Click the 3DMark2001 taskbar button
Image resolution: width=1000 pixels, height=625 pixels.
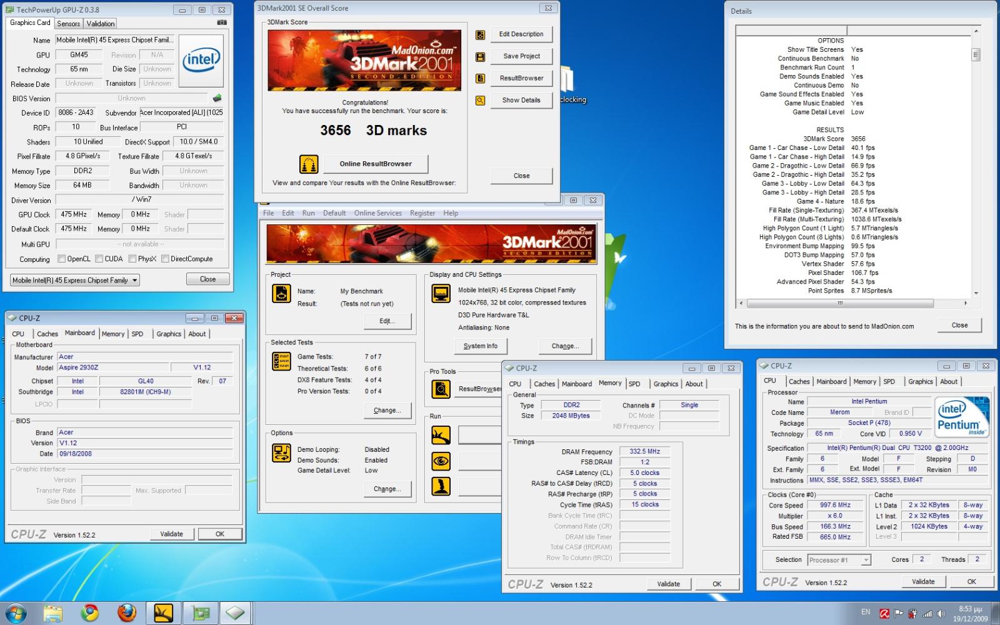(164, 614)
